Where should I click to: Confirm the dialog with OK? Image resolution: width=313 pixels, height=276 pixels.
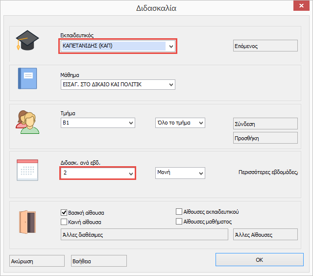tap(259, 260)
